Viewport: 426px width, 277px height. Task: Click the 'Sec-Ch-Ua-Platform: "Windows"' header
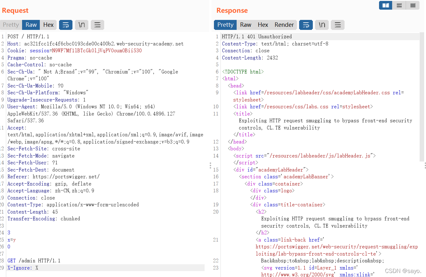[x=48, y=93]
